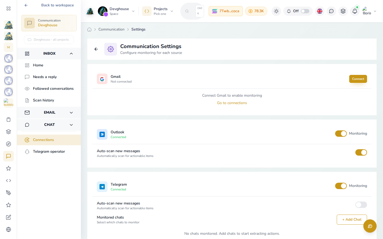Open the pen tool icon in left rail
Viewport: 383px width, 239px height.
[9, 193]
